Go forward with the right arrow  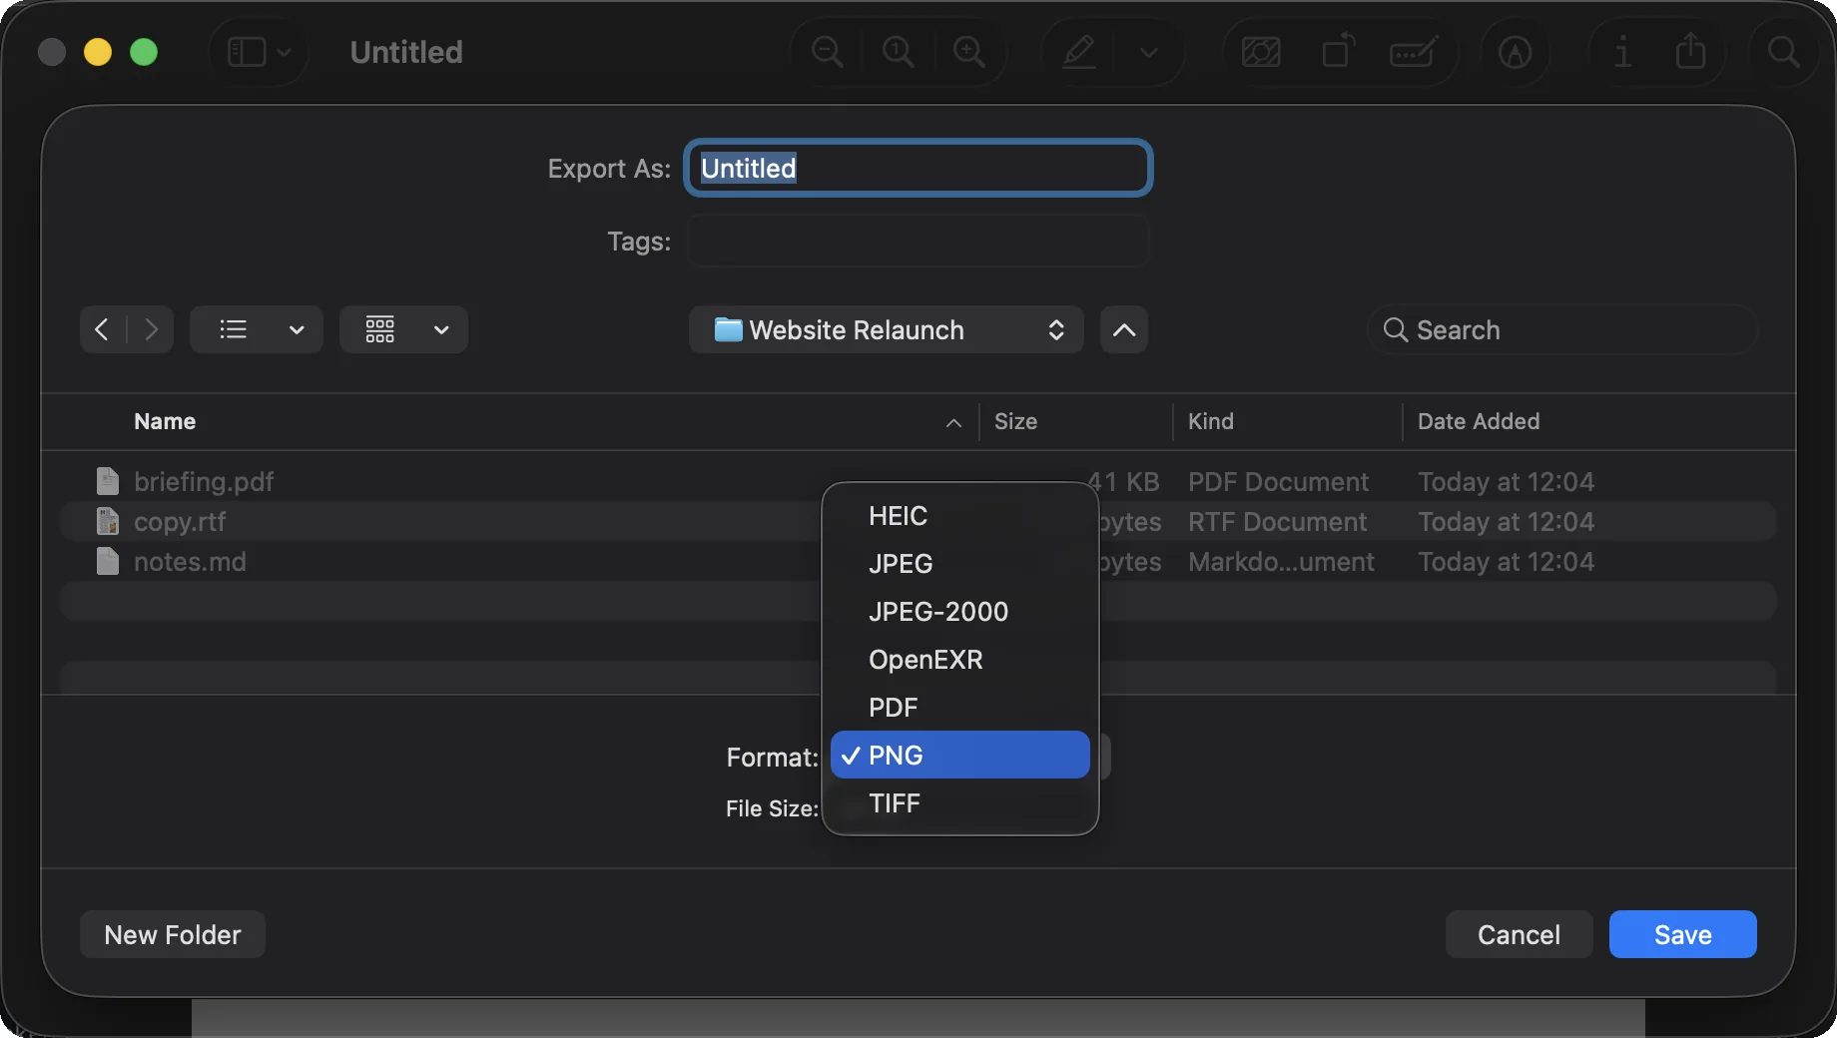pos(151,329)
